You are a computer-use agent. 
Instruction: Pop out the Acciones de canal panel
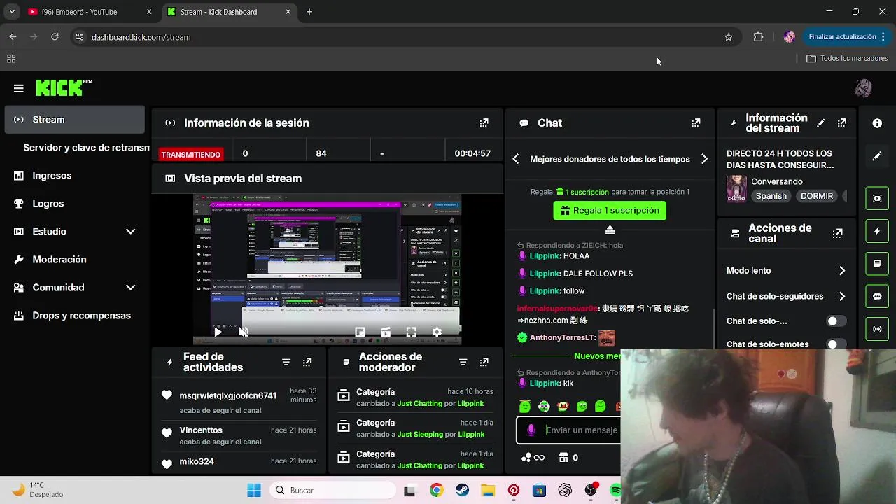pyautogui.click(x=837, y=234)
